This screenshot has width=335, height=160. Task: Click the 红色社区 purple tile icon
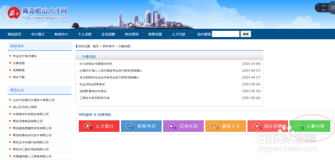pyautogui.click(x=171, y=126)
